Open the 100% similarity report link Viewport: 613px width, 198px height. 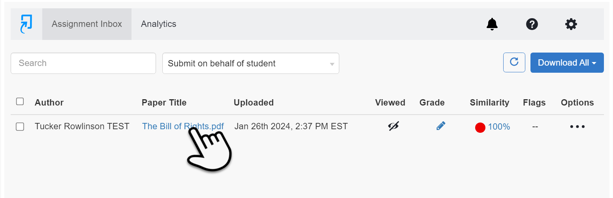tap(499, 127)
